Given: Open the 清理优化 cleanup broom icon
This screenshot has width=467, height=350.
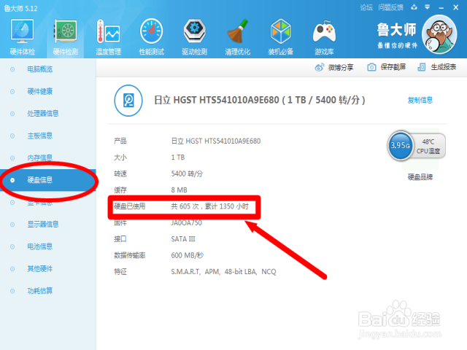Looking at the screenshot, I should click(x=237, y=37).
